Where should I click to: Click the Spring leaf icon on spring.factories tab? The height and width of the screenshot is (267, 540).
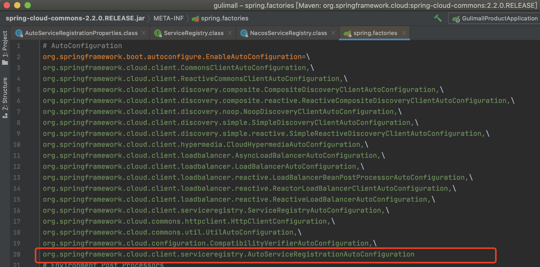[x=347, y=33]
